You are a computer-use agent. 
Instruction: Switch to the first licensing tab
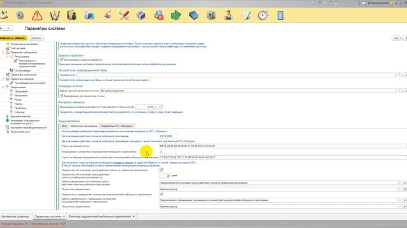click(x=64, y=126)
